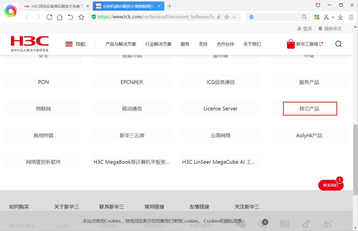Viewport: 358px width, 231px height.
Task: Click the star icon inside address bar
Action: [x=226, y=17]
